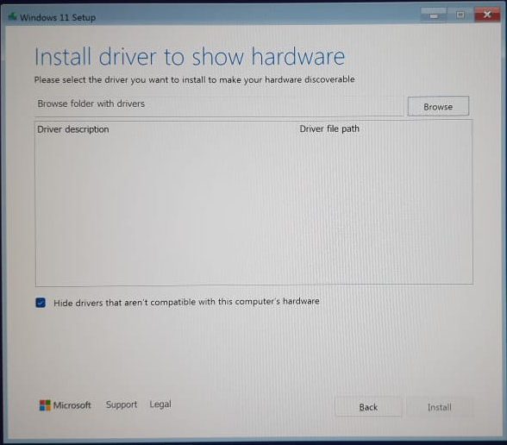Minimize the Windows 11 Setup window
This screenshot has width=507, height=445.
(433, 16)
